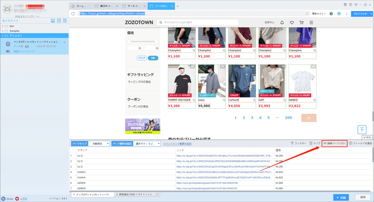The width and height of the screenshot is (374, 202).
Task: Open the ページタイプ dropdown
Action: tap(99, 144)
